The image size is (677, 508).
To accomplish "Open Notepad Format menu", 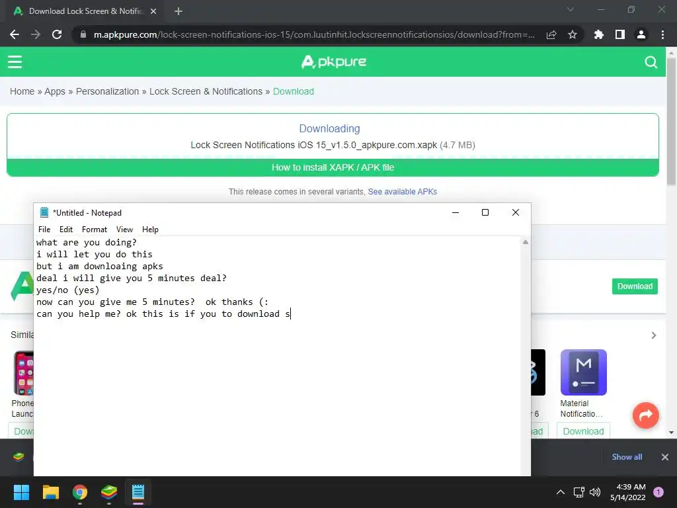I will pyautogui.click(x=95, y=230).
